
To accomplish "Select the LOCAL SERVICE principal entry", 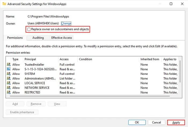I will point(35,83).
